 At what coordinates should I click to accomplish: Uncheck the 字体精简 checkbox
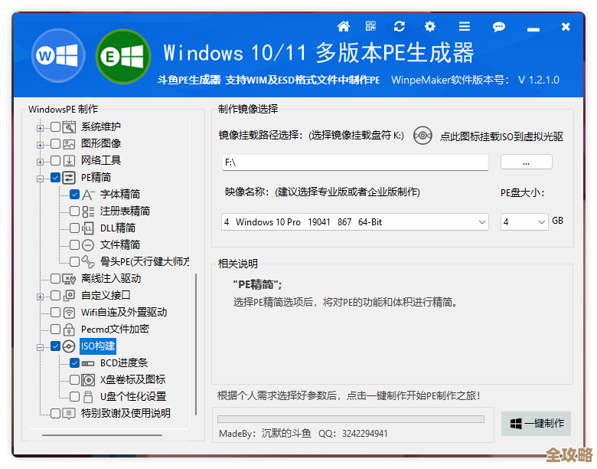click(75, 195)
